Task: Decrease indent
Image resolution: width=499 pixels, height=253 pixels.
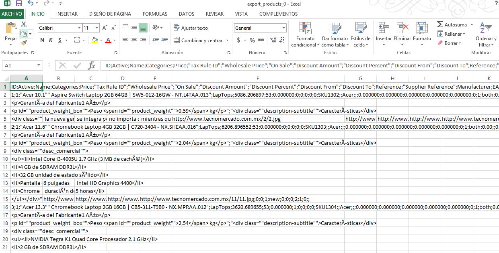Action: 155,40
